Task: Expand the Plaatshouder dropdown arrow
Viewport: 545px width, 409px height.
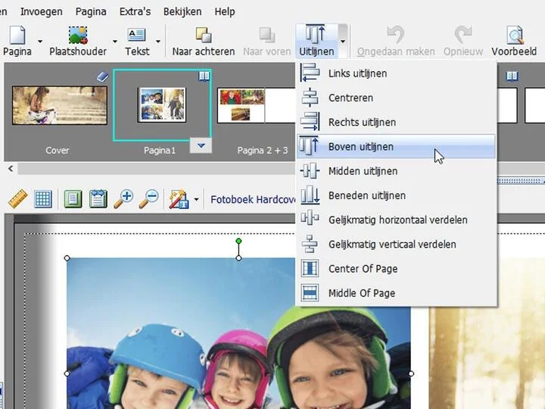Action: point(115,42)
